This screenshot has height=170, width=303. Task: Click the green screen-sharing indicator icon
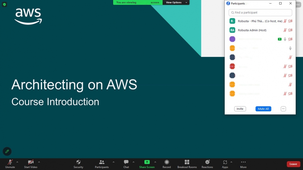pos(280,39)
